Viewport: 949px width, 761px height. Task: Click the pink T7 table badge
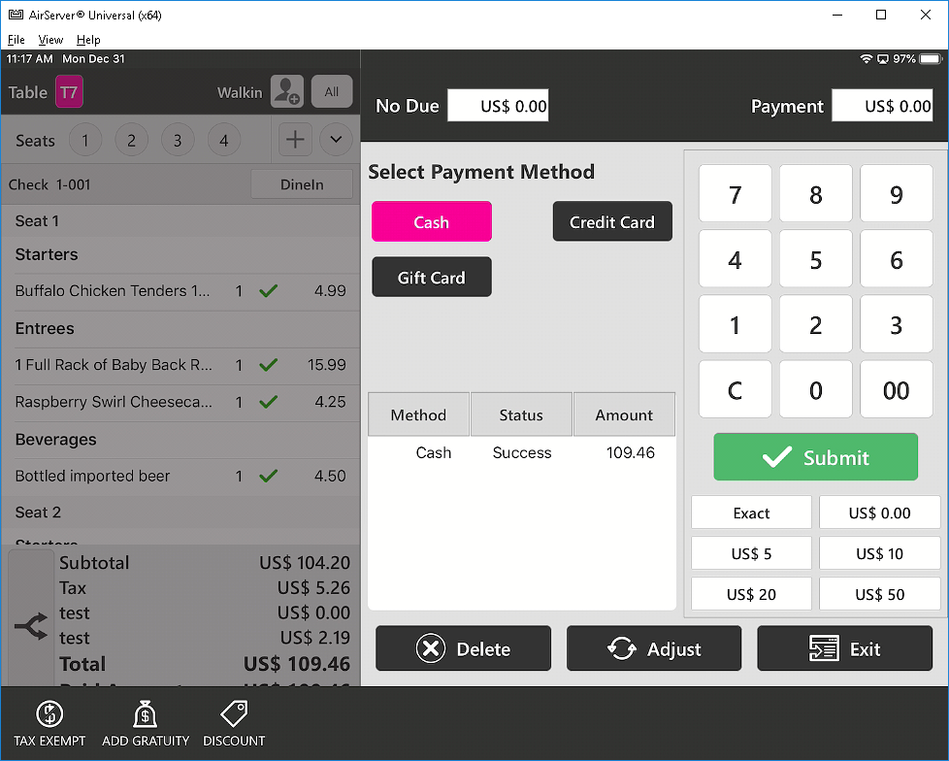pos(69,92)
